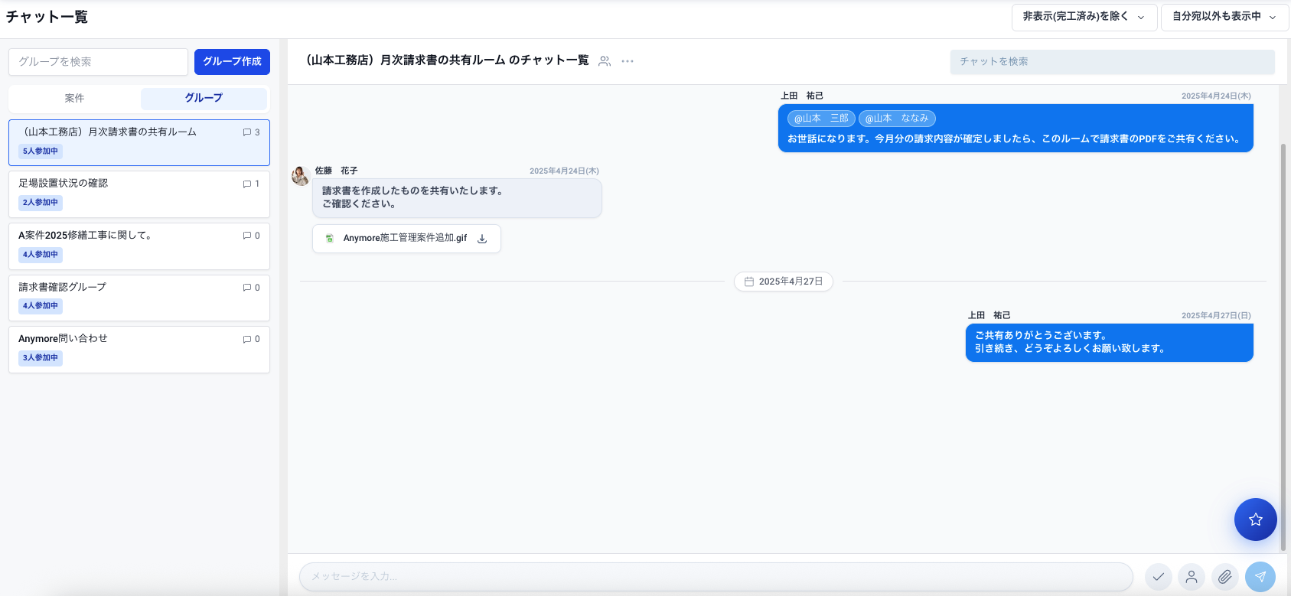
Task: Send the message with paper plane icon
Action: [x=1260, y=577]
